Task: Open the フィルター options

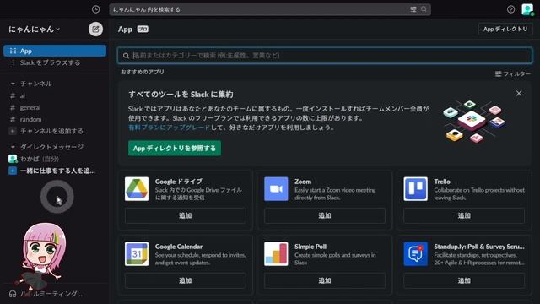Action: pos(513,73)
